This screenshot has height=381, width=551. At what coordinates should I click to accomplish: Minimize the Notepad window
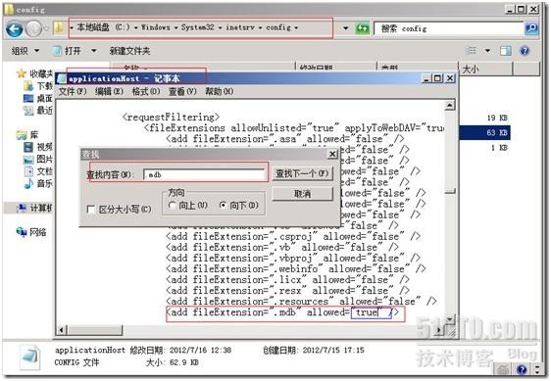[x=426, y=78]
